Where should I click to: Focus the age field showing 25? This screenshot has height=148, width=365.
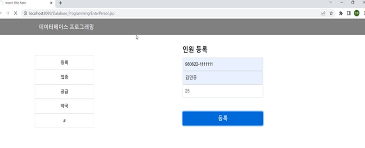coord(223,91)
